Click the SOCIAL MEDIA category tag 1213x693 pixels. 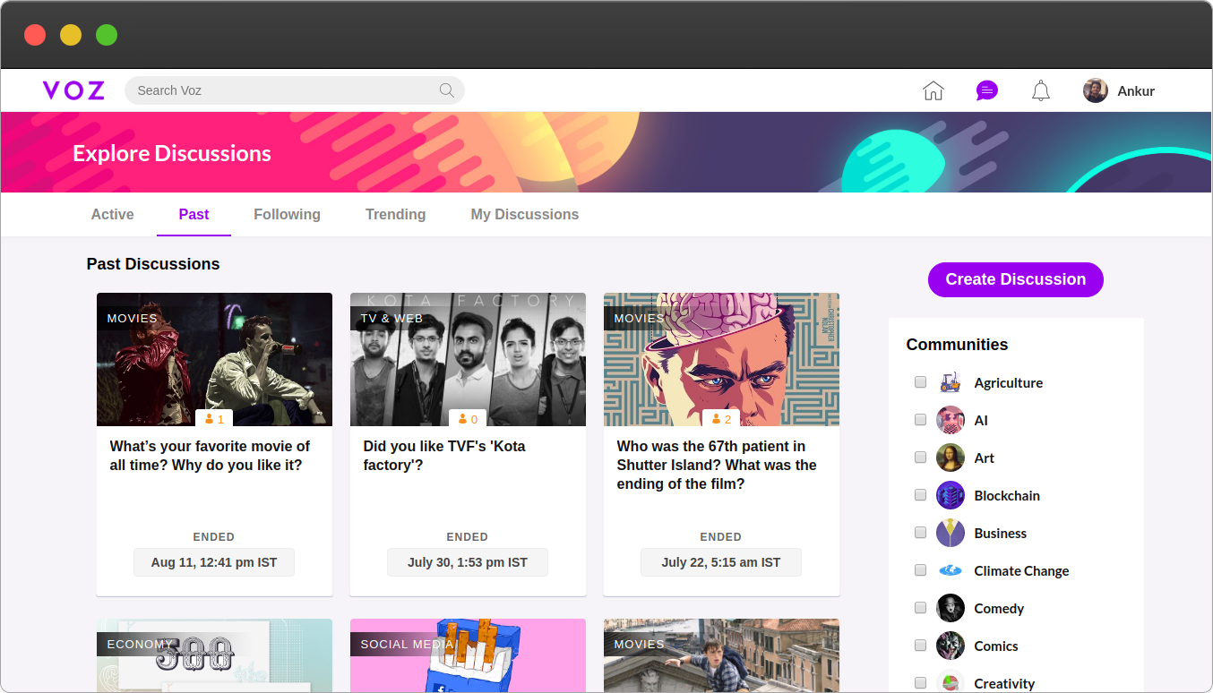click(407, 644)
